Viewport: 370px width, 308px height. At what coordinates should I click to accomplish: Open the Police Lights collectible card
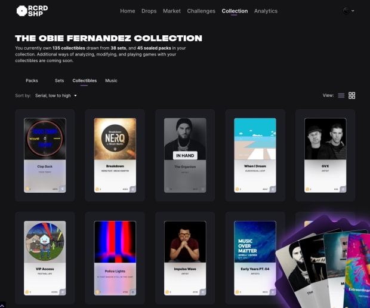115,258
